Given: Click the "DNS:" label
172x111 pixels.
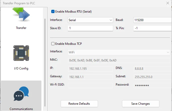Looking at the screenshot, I should (x=119, y=68).
